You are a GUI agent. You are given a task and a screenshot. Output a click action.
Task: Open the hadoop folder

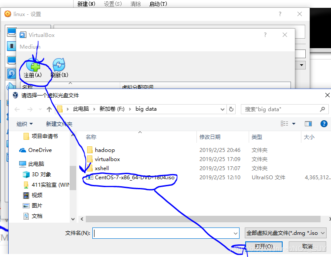pos(105,150)
